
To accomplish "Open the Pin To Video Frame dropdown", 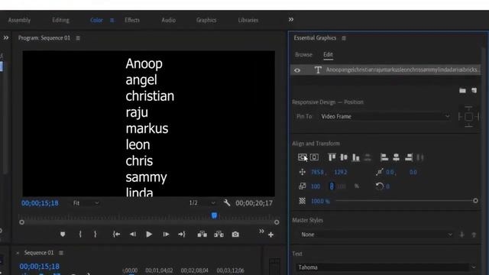I will pos(385,116).
